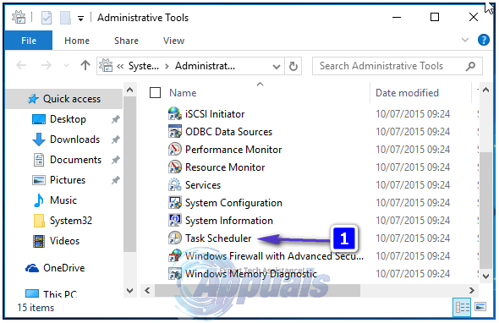The height and width of the screenshot is (323, 499).
Task: Open the Recent locations dropdown arrow
Action: tap(66, 66)
